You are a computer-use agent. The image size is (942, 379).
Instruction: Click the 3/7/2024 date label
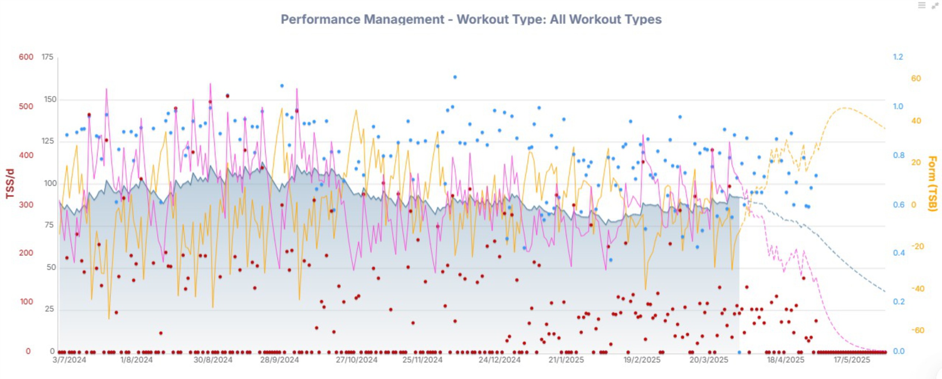[69, 359]
